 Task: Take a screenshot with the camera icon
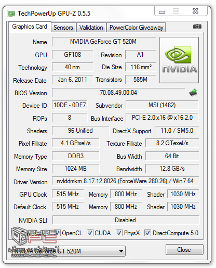click(x=197, y=27)
